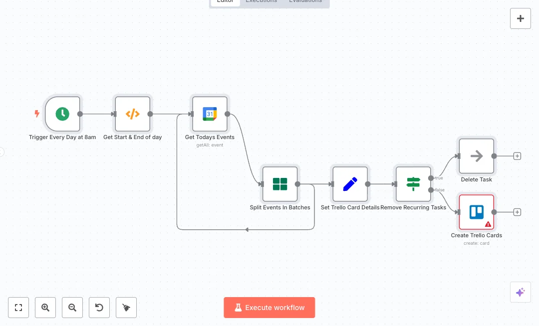Switch to the Executions tab
Image resolution: width=539 pixels, height=326 pixels.
click(x=261, y=1)
